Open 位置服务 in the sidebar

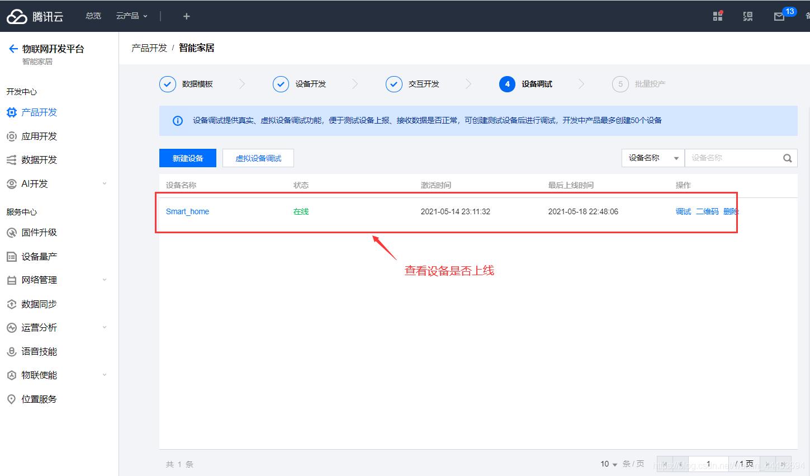[x=39, y=399]
